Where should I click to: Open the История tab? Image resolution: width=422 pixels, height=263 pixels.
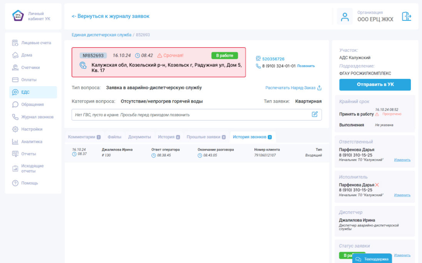point(169,137)
